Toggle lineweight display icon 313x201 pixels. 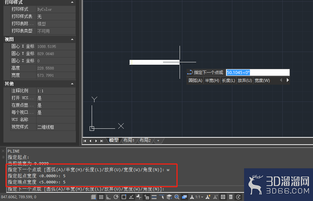point(154,197)
